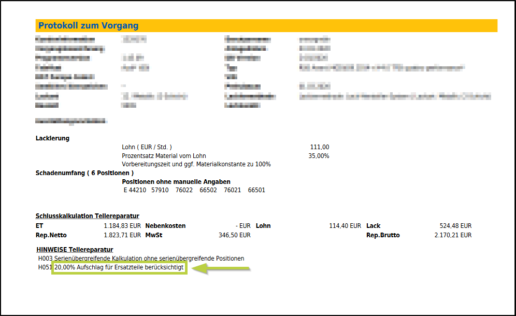Click the Lohn total 114,40 EUR

(x=345, y=226)
